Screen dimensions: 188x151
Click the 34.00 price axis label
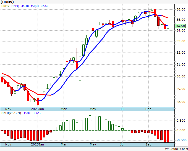181,30
